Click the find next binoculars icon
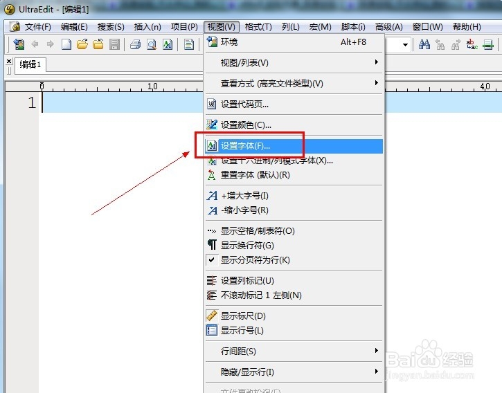502x393 pixels. (456, 44)
